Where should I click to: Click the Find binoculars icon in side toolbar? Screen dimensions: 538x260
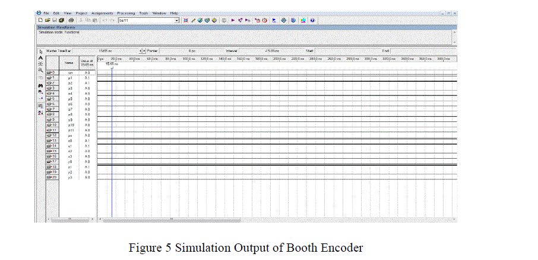coord(40,85)
